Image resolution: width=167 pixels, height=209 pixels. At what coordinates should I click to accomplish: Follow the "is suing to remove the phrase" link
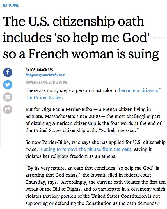click(85, 149)
